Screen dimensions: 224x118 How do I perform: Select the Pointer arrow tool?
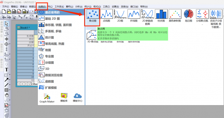[7, 24]
